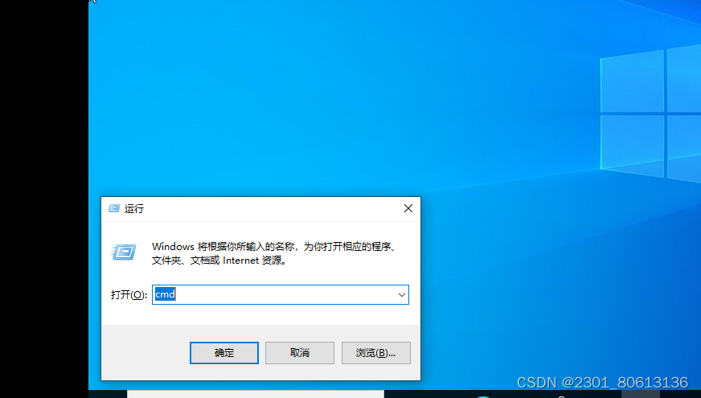This screenshot has height=398, width=701.
Task: Click the 打开(O): label
Action: point(129,295)
